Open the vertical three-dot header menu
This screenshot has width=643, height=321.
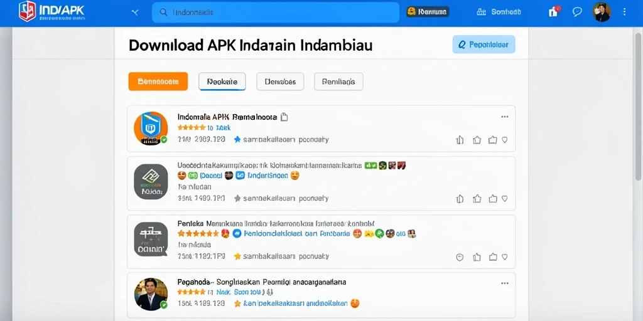click(624, 12)
